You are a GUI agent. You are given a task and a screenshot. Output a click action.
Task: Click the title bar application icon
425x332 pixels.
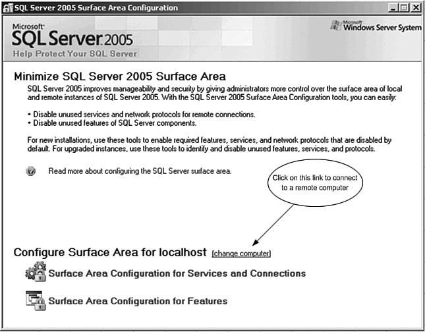point(8,8)
